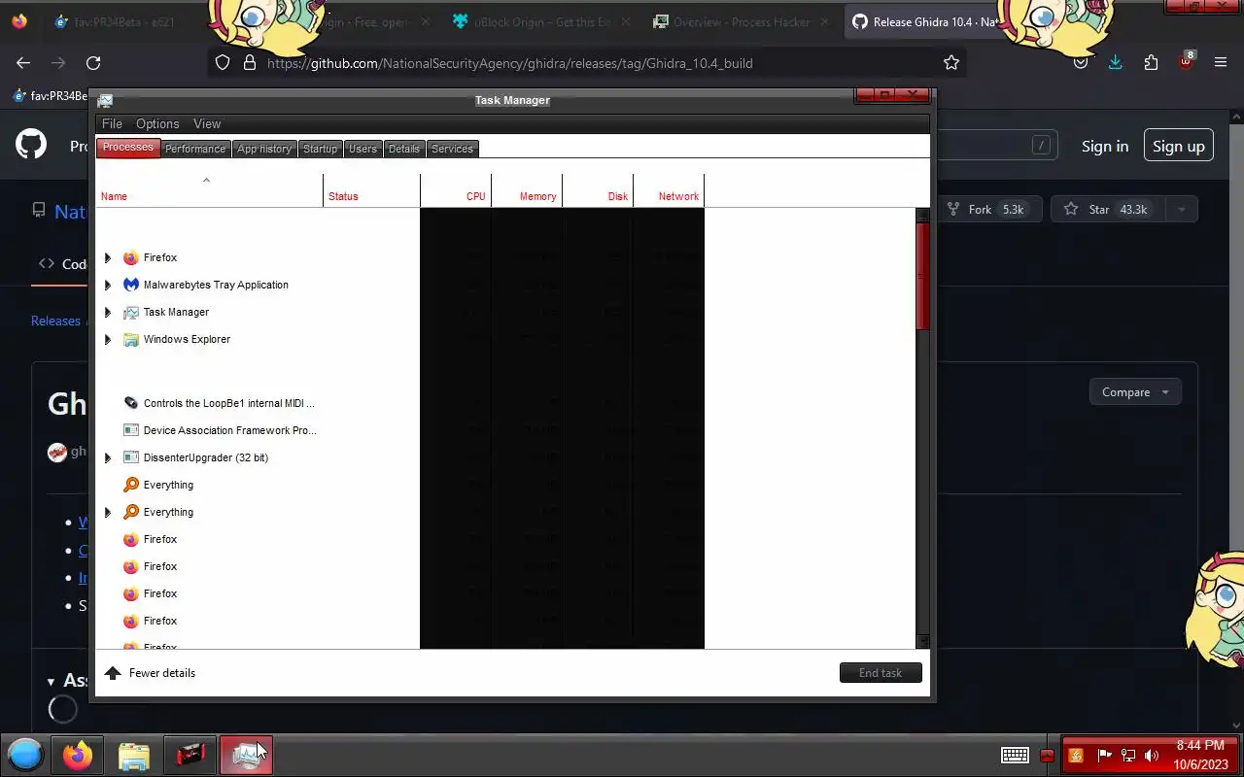Screen dimensions: 1244x777
Task: Open the View menu in Task Manager
Action: click(x=207, y=123)
